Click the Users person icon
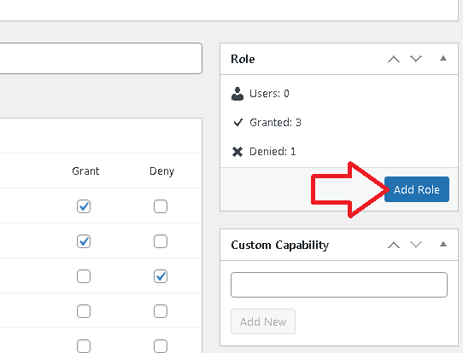Image resolution: width=463 pixels, height=353 pixels. [237, 94]
